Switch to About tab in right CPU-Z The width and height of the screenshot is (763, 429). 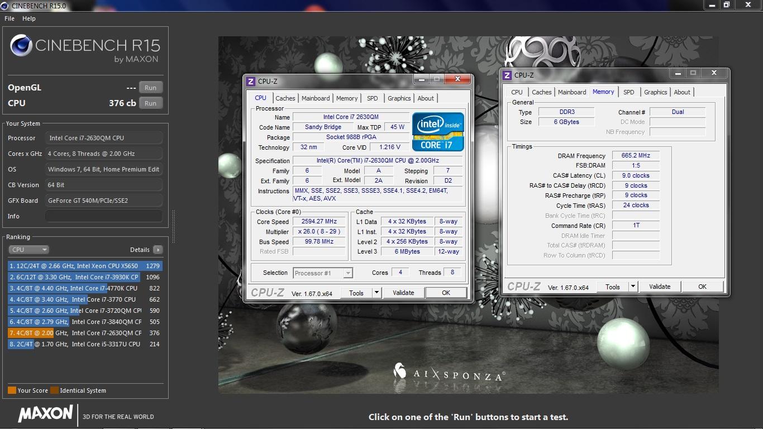coord(682,92)
